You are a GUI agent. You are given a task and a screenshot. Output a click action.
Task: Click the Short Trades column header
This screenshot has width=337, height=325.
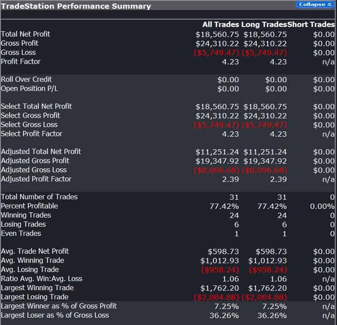[x=311, y=24]
